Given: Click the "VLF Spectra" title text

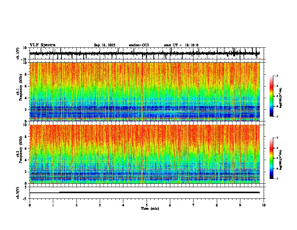Looking at the screenshot, I should click(42, 45).
